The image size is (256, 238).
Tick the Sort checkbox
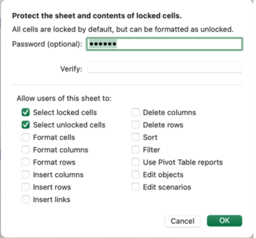[x=135, y=137]
